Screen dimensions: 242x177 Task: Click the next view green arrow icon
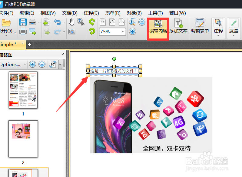tap(46, 32)
